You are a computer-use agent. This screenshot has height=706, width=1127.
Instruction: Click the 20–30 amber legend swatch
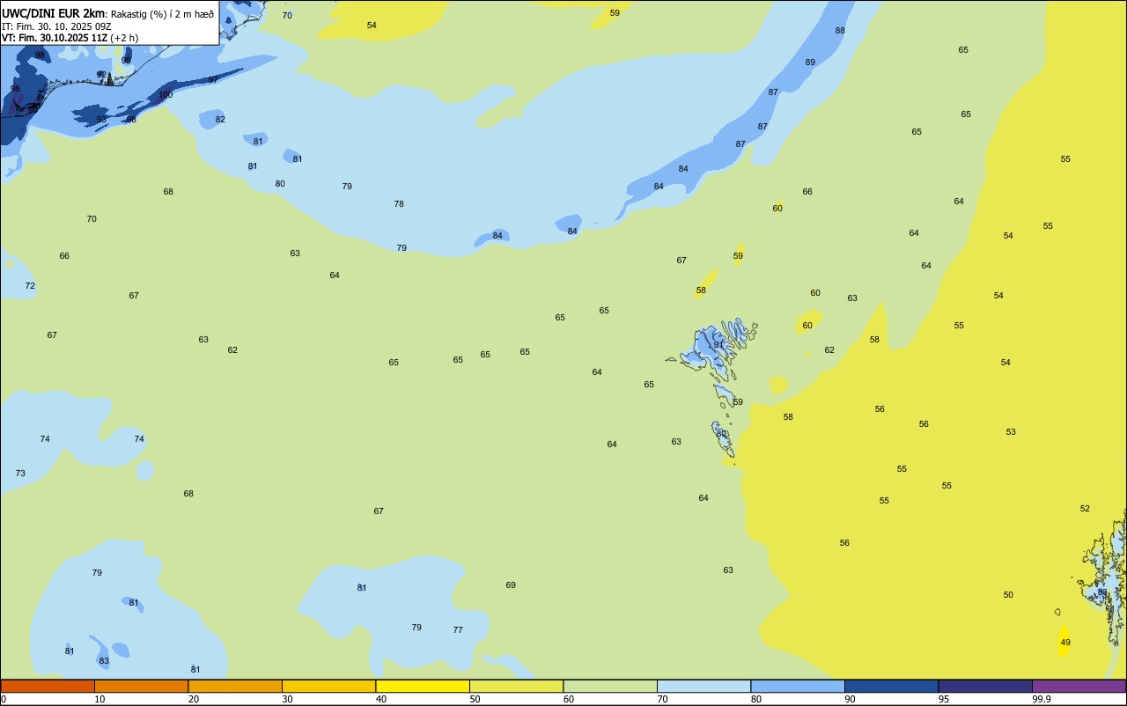pos(235,686)
